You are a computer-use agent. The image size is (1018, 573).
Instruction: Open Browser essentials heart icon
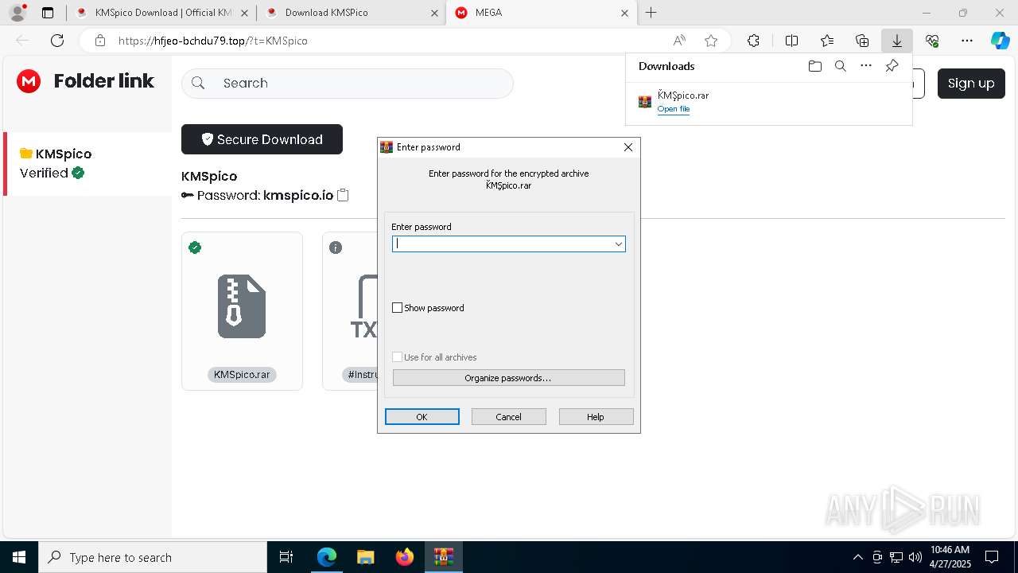pos(932,41)
